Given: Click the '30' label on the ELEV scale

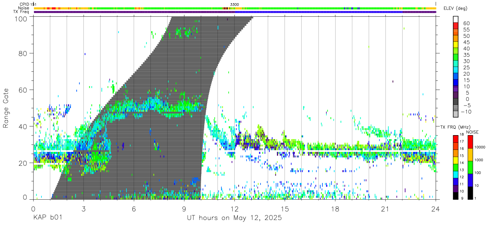Looking at the screenshot, I should click(466, 61).
